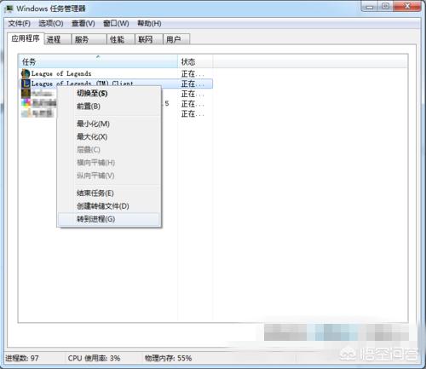This screenshot has width=426, height=369.
Task: Click the blurred third task icon
Action: pos(26,93)
